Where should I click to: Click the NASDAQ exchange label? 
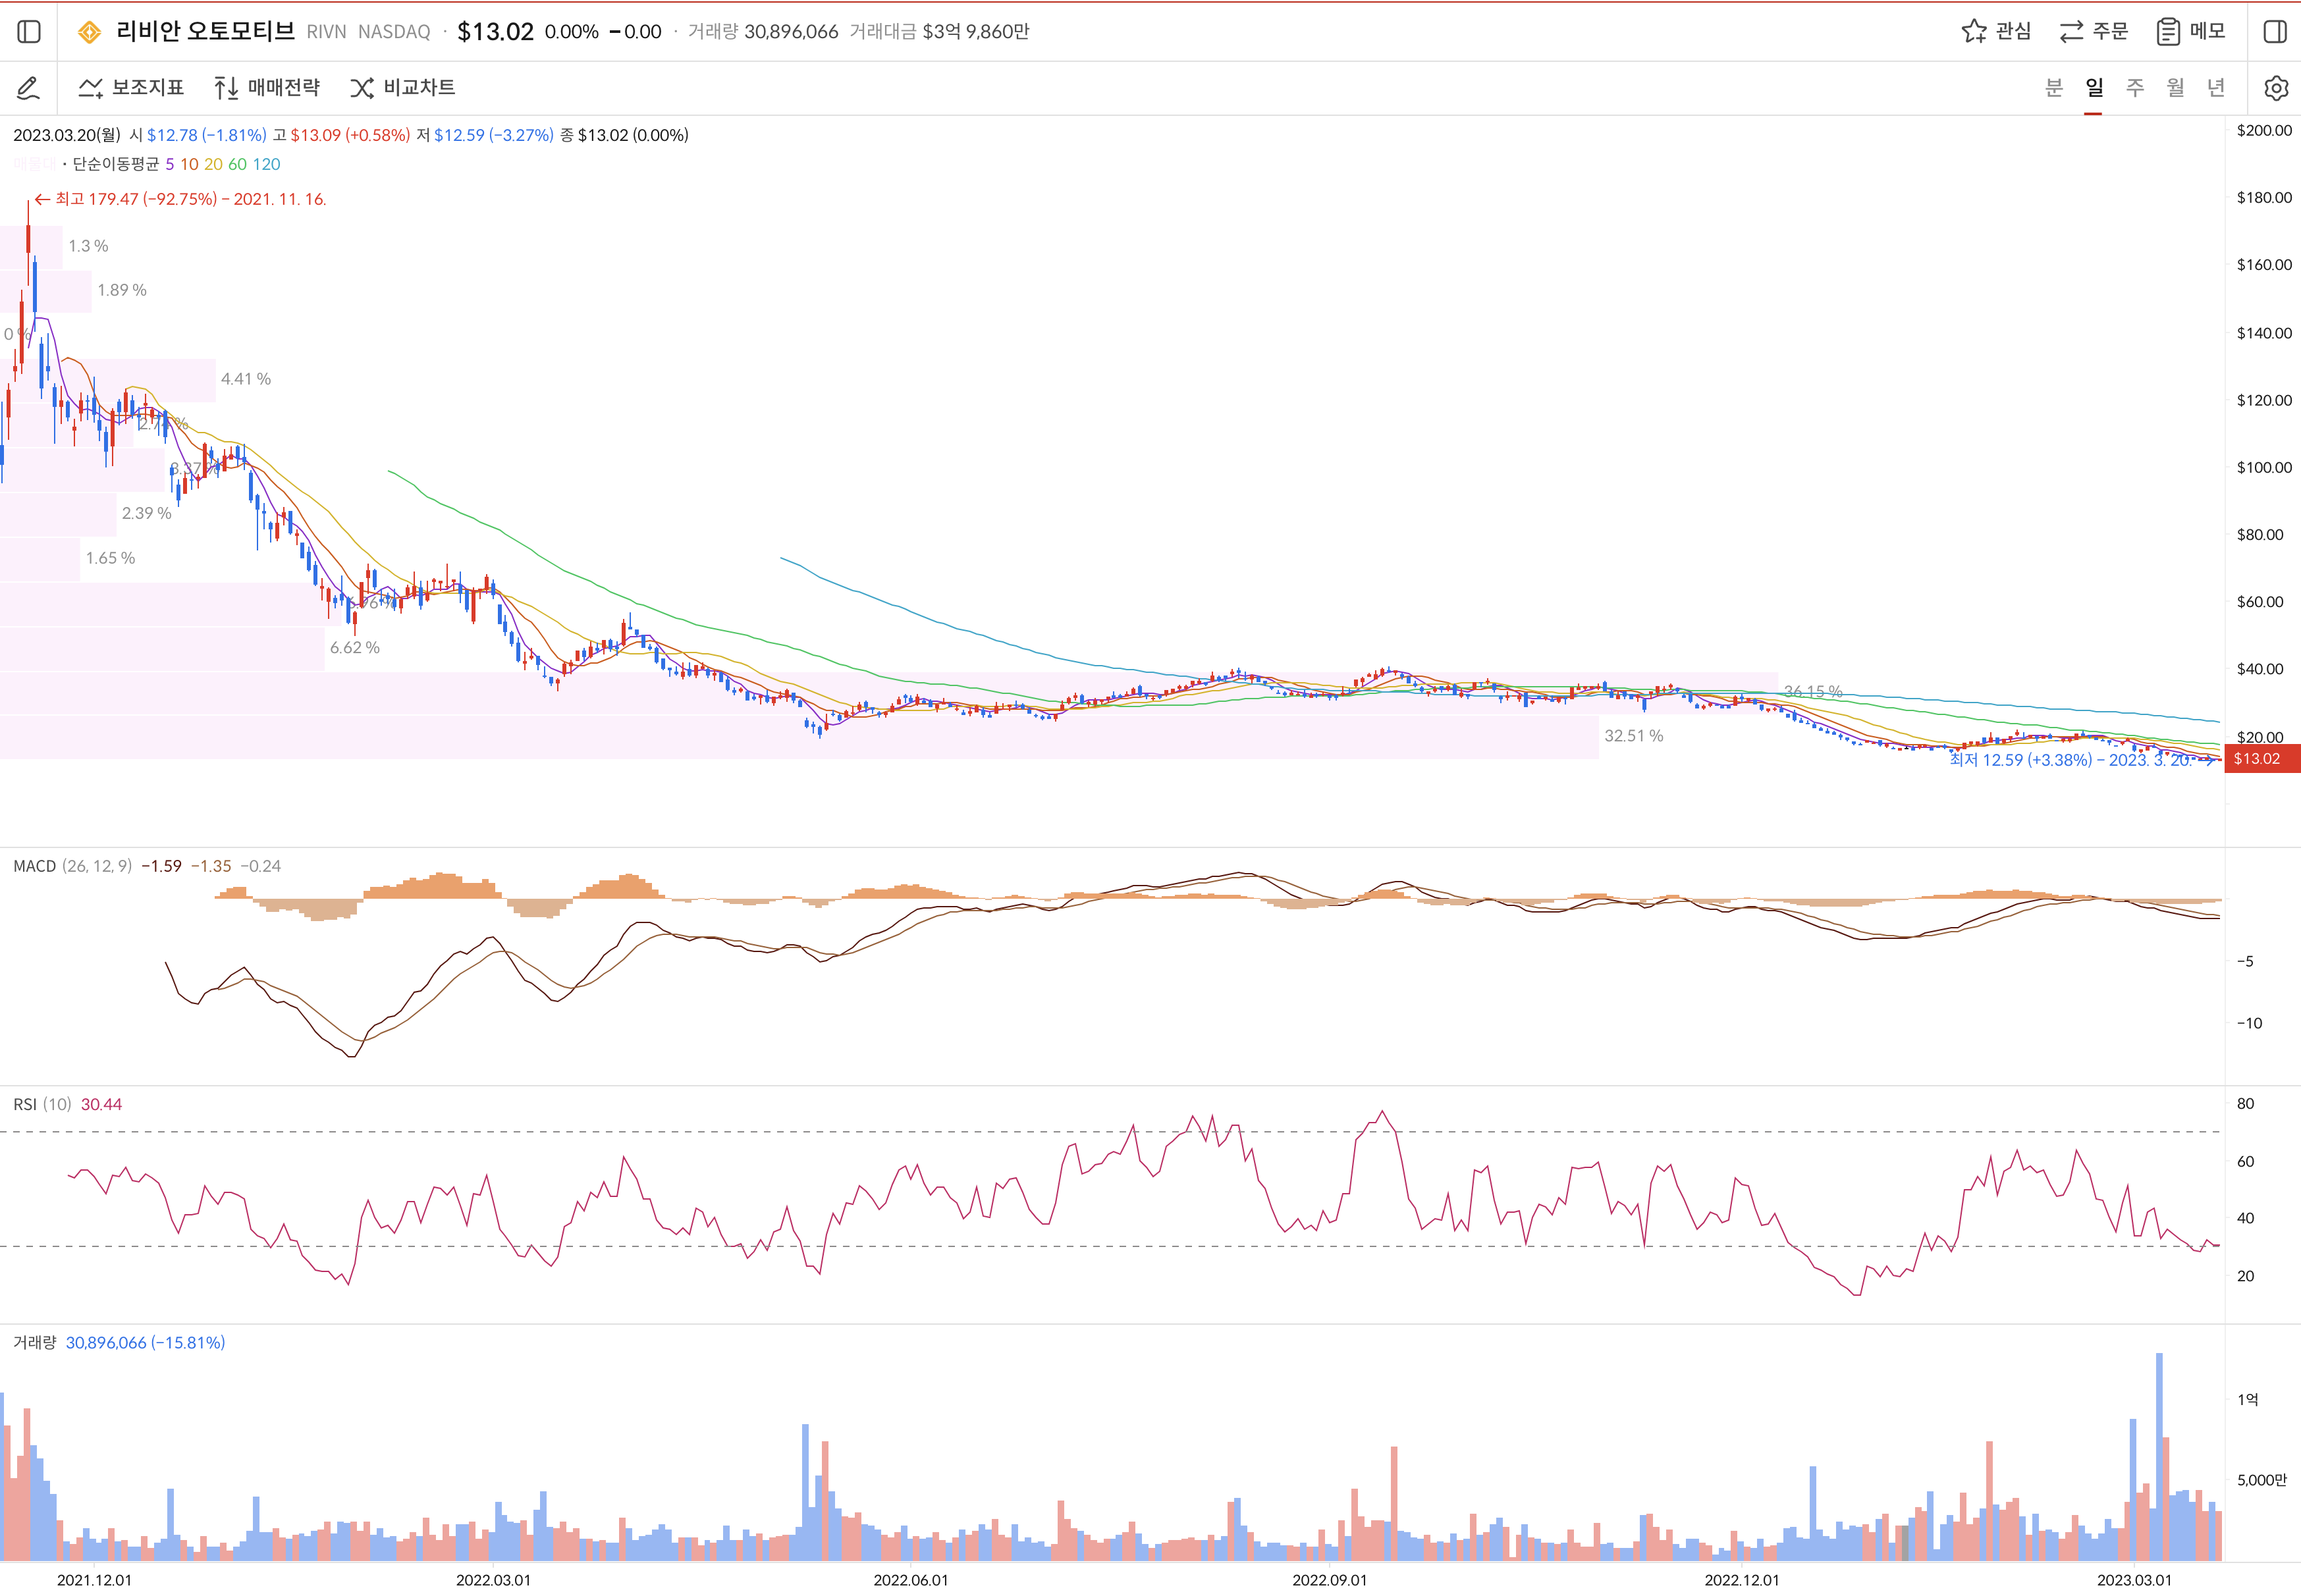point(394,32)
